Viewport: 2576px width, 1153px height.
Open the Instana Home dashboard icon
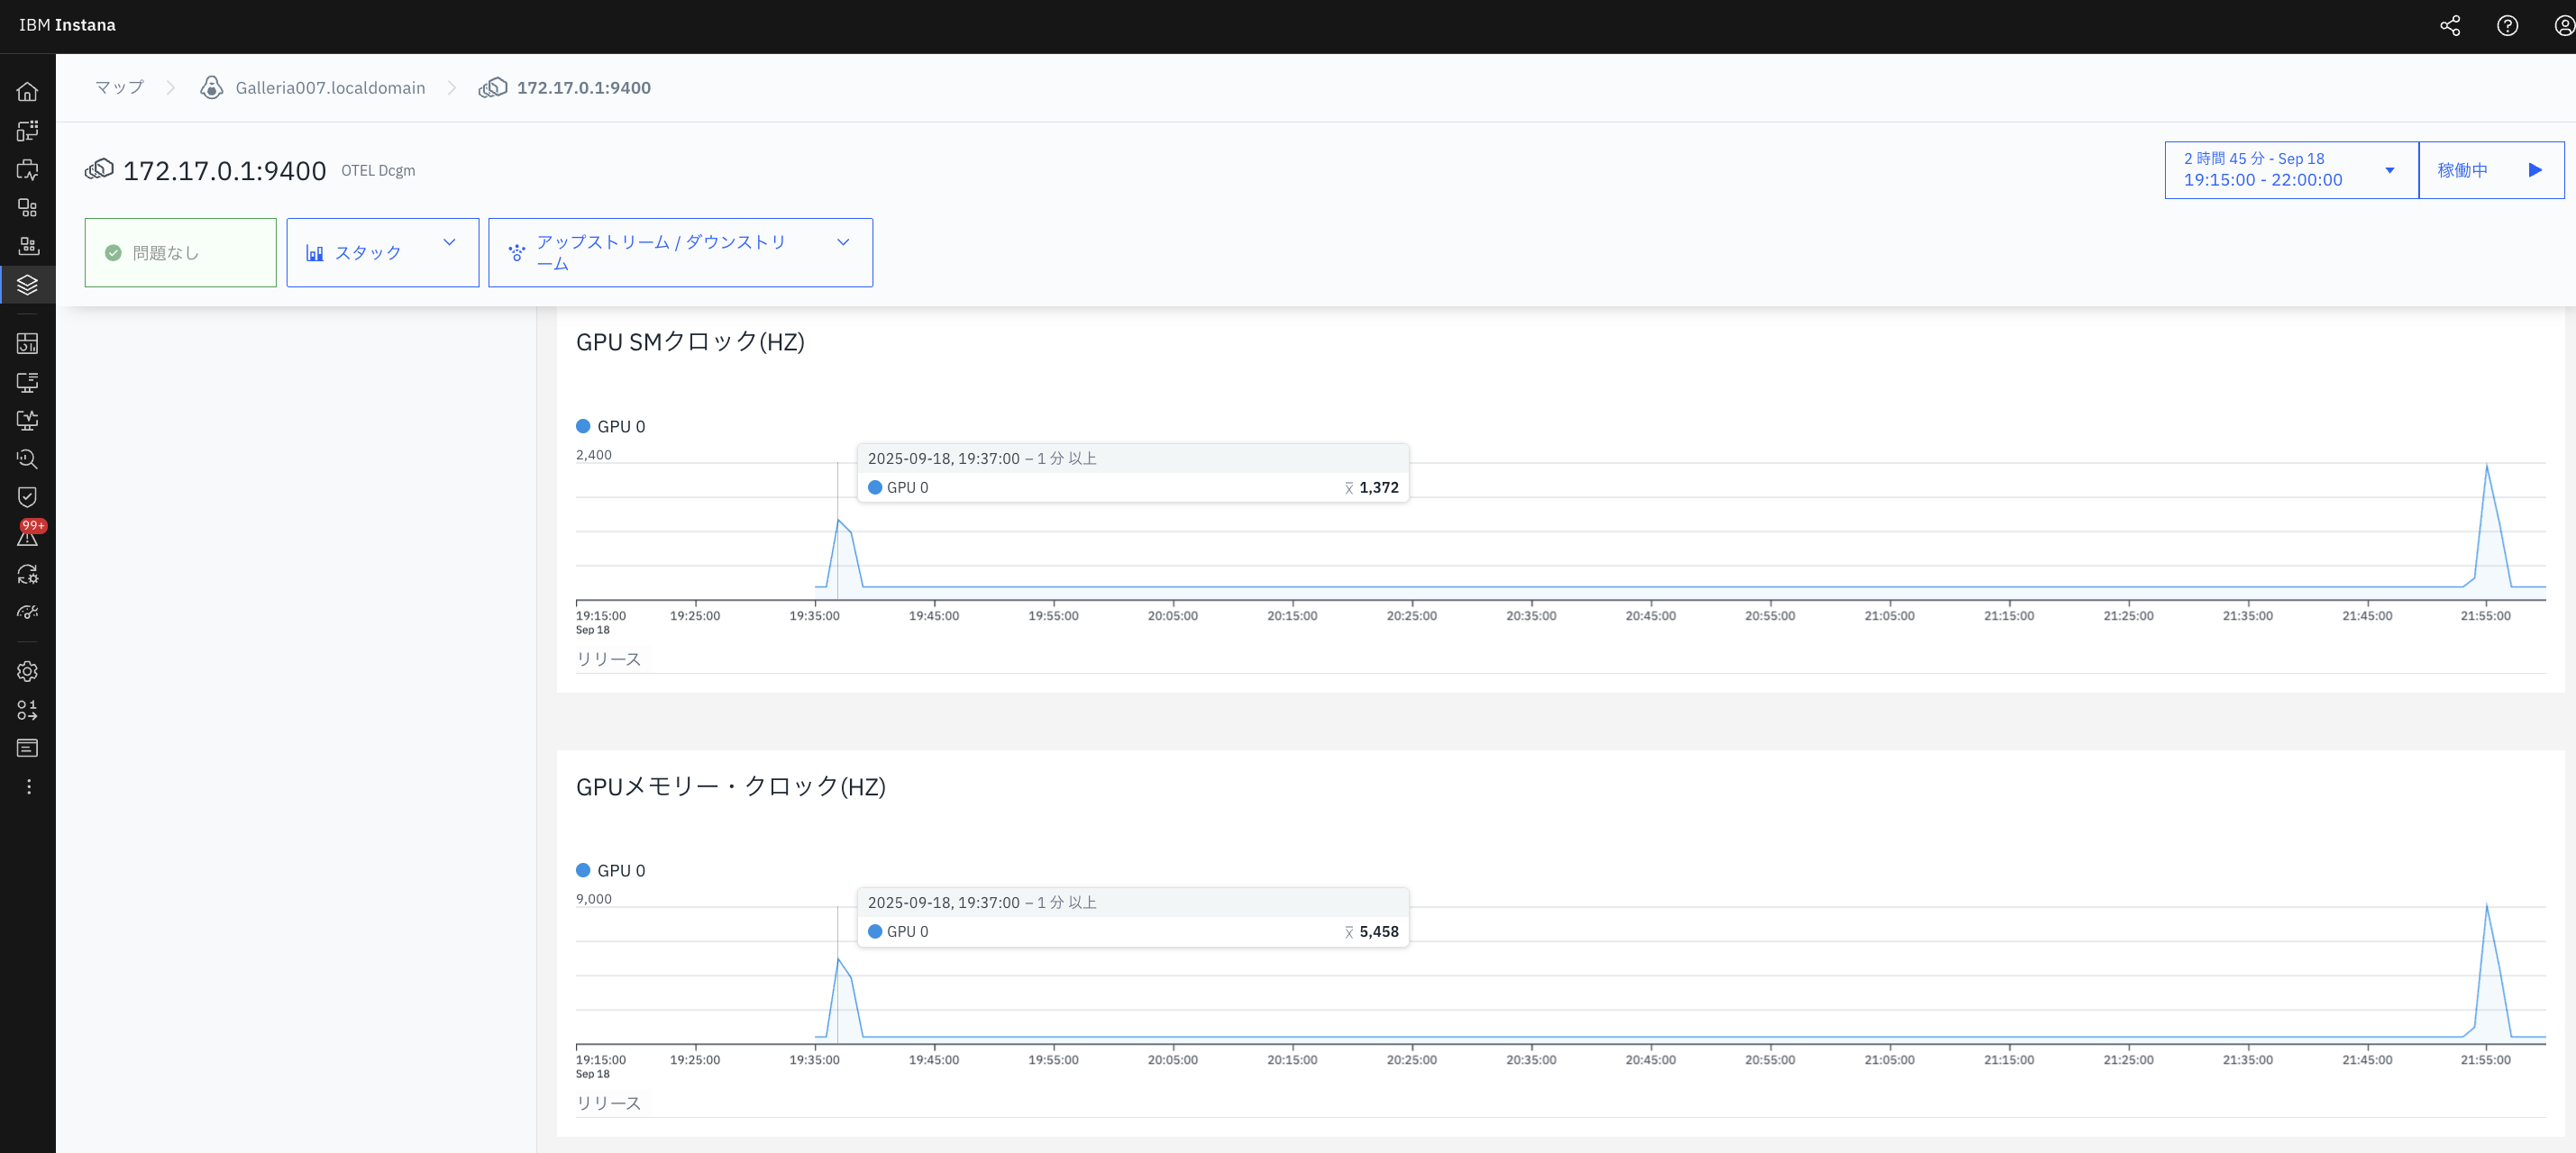click(x=28, y=91)
